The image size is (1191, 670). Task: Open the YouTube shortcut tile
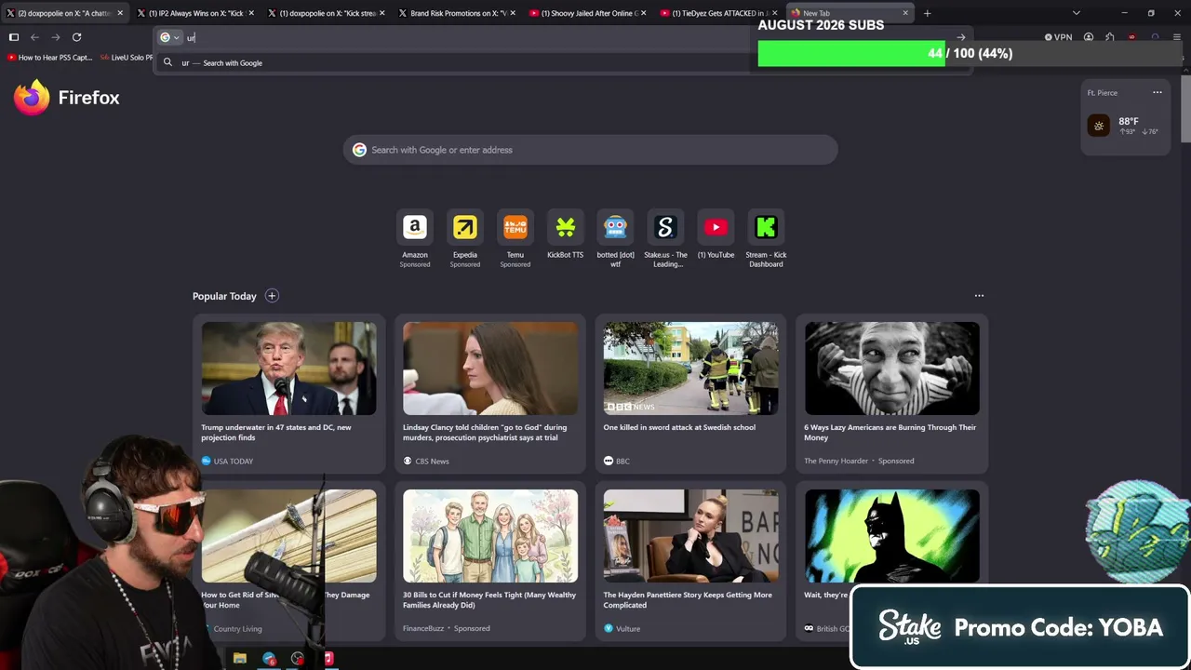click(716, 234)
